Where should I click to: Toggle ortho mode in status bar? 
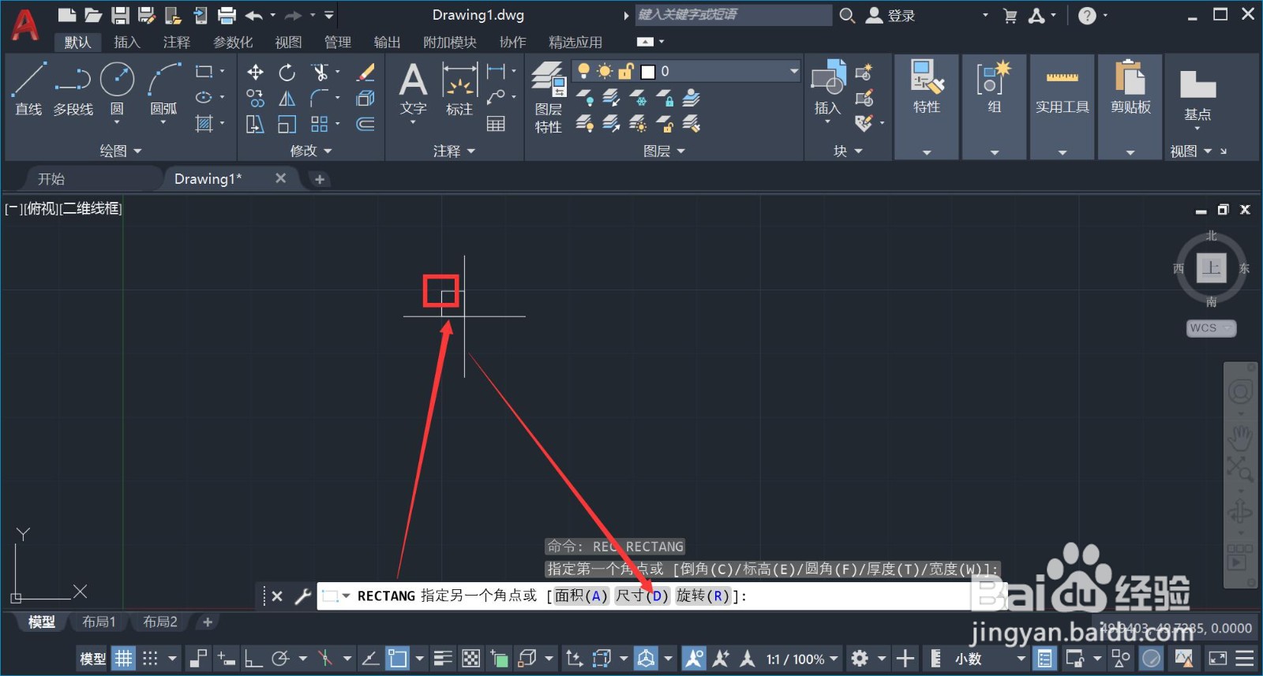(253, 658)
